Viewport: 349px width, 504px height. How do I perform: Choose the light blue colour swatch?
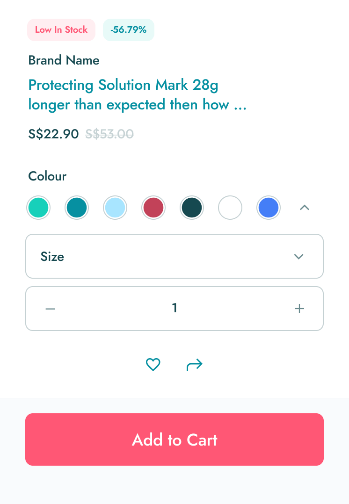click(x=115, y=208)
